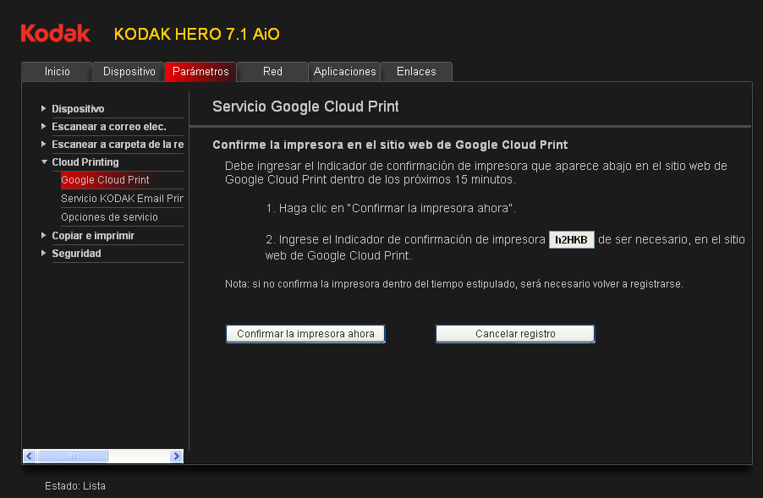Screen dimensions: 763x498
Task: Click the sidebar horizontal scrollbar thumb
Action: [73, 457]
